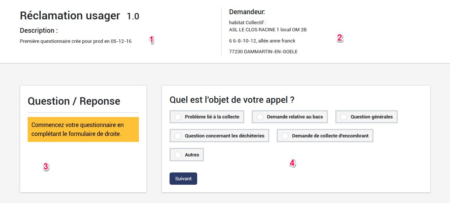Click the 'Demandeur:' heading
Viewport: 450px width, 203px height.
pyautogui.click(x=247, y=12)
